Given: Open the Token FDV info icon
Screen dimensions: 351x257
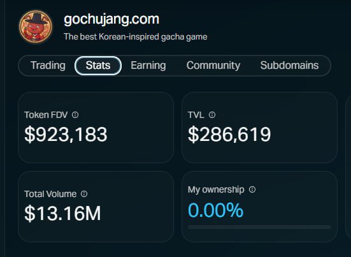Looking at the screenshot, I should 75,115.
